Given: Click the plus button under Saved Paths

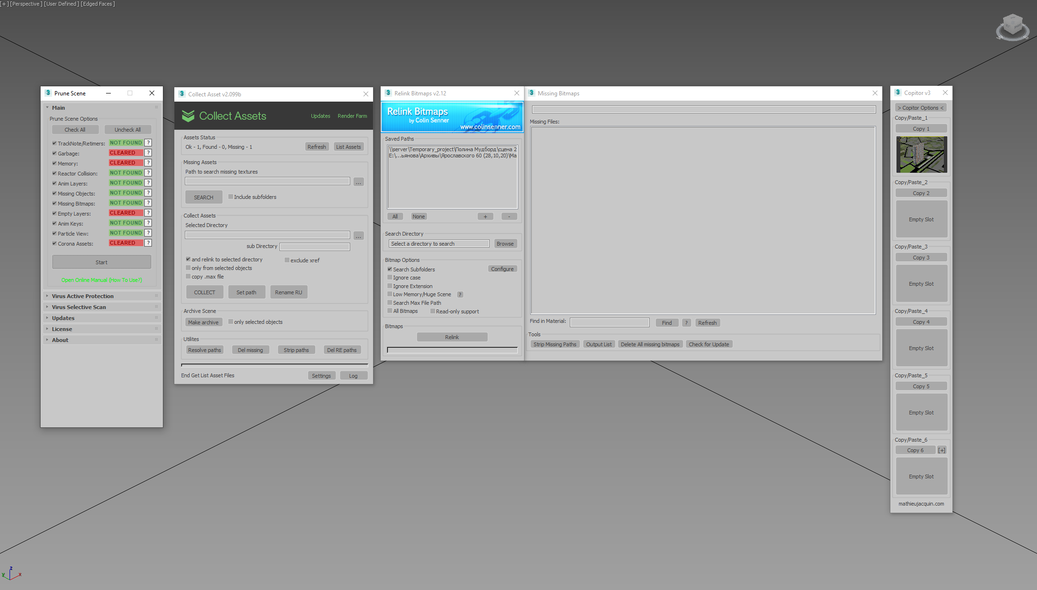Looking at the screenshot, I should coord(485,217).
